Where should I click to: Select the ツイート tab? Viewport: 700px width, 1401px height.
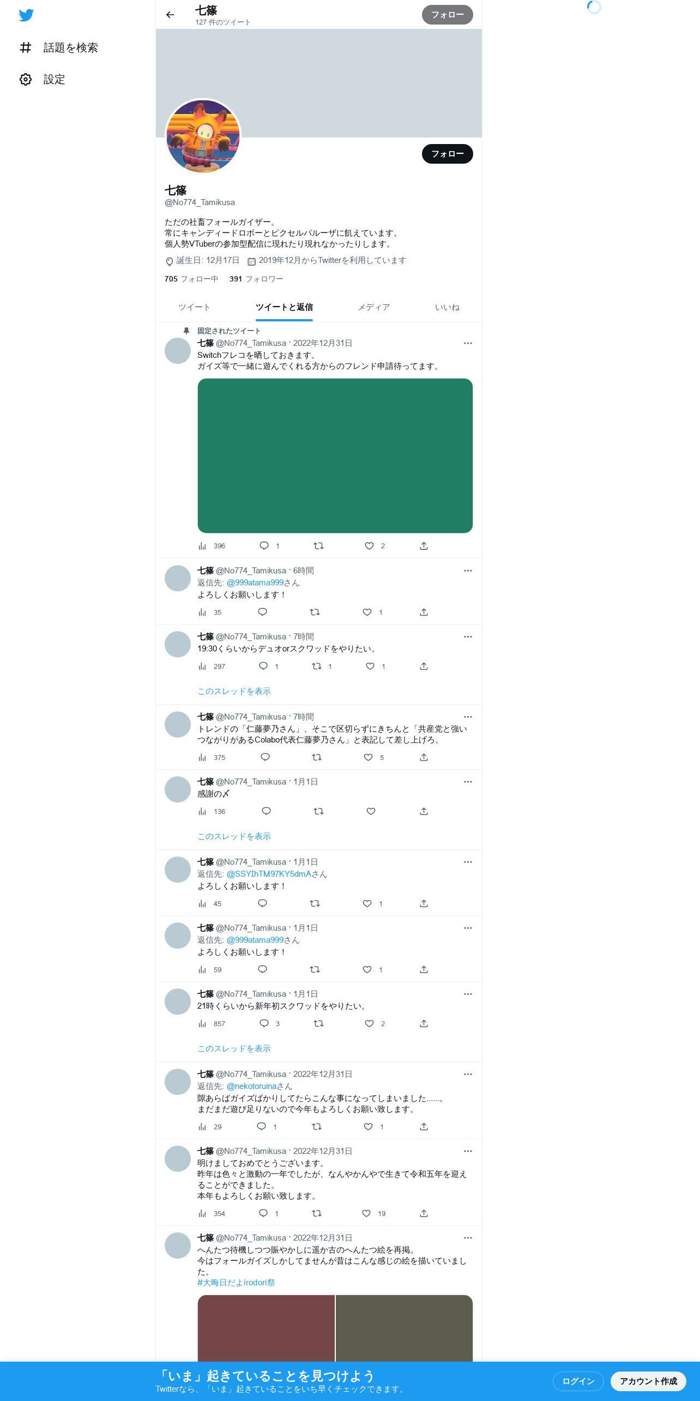[194, 307]
